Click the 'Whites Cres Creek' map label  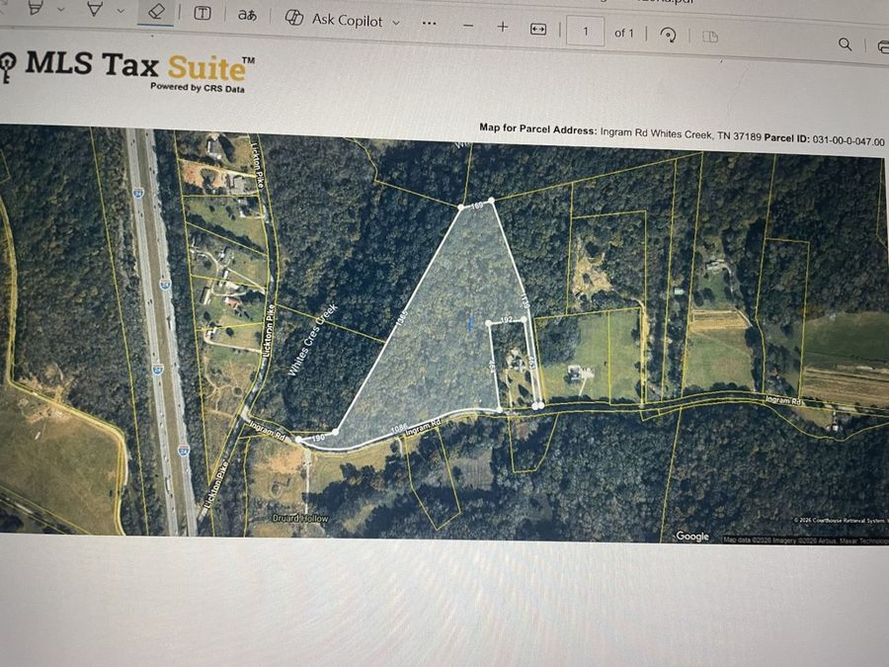click(312, 340)
